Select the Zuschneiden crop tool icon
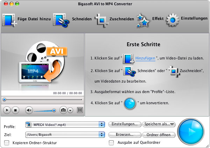Viewport: 210px width, 148px height. (101, 20)
